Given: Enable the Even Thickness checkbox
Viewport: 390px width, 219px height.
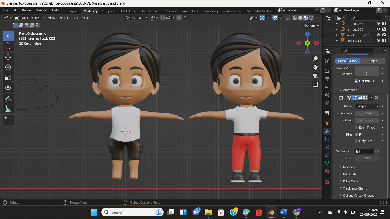Looking at the screenshot, I should tap(356, 127).
